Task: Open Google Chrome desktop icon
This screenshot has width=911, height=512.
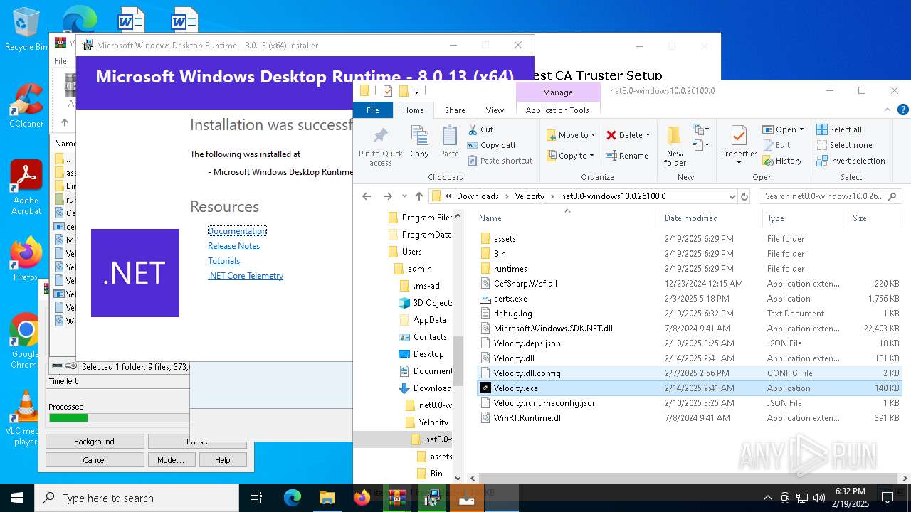Action: tap(26, 341)
